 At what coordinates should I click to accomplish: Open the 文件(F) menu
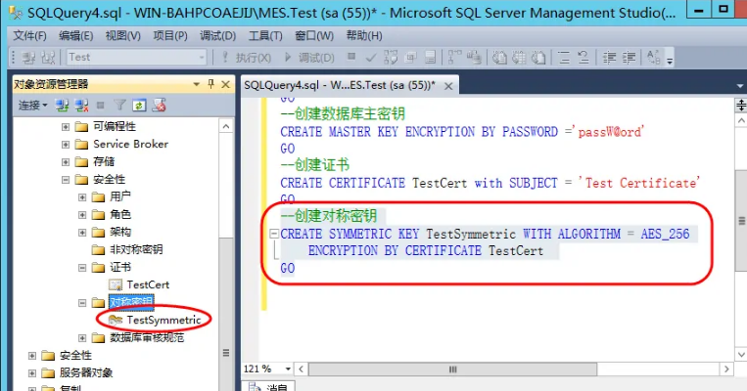point(29,35)
